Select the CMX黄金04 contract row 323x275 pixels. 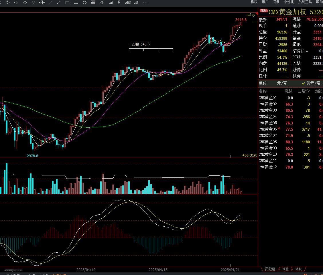tap(291, 117)
